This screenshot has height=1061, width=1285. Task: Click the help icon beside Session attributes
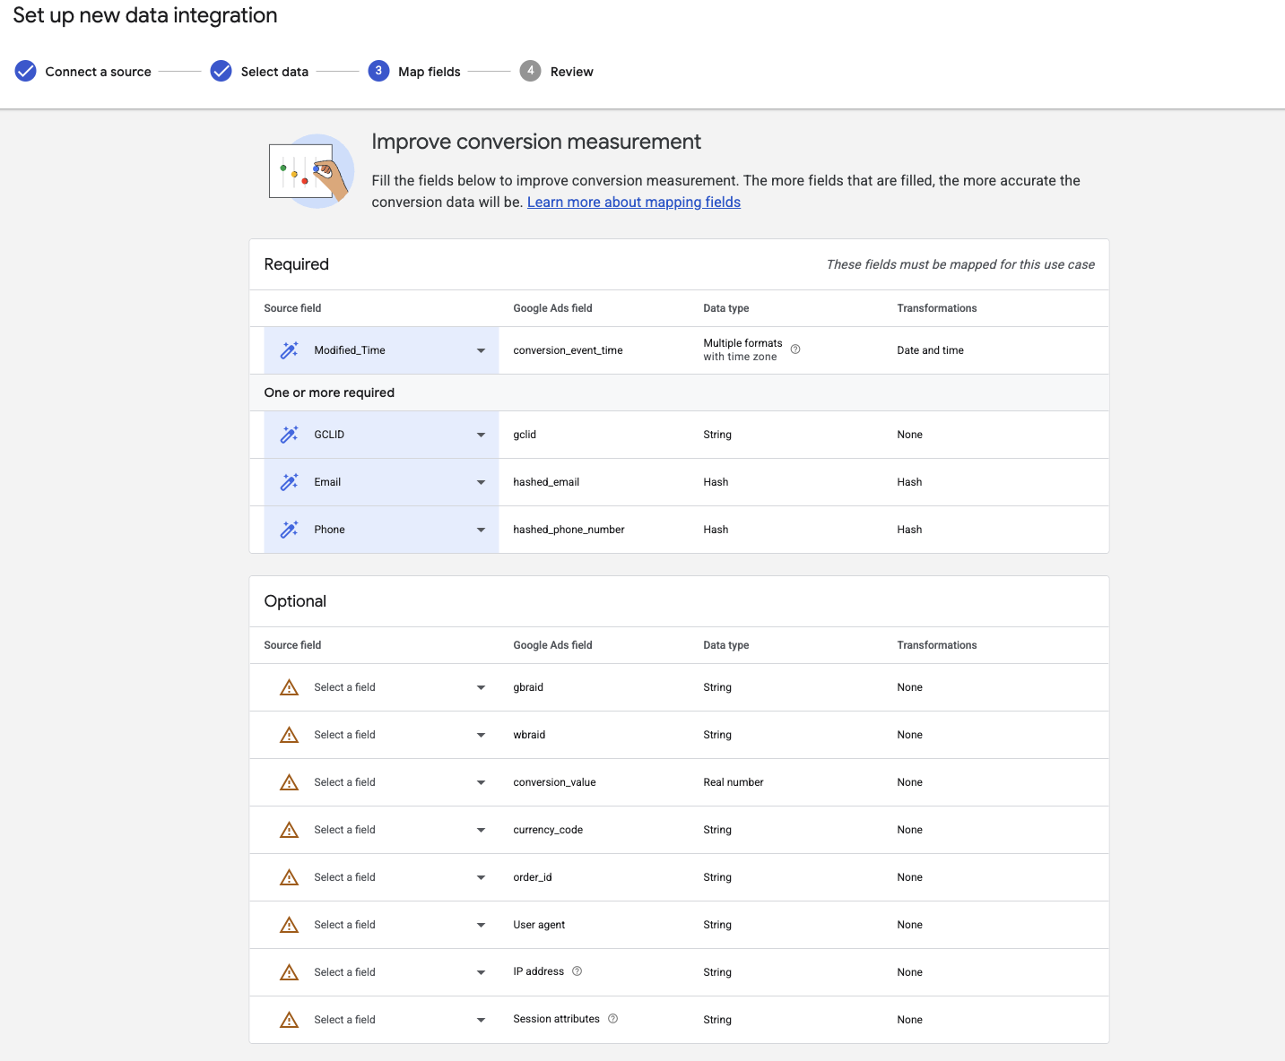(x=612, y=1019)
